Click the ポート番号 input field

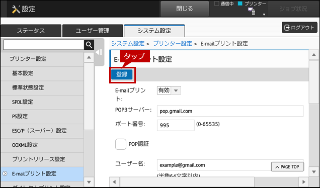pos(176,125)
